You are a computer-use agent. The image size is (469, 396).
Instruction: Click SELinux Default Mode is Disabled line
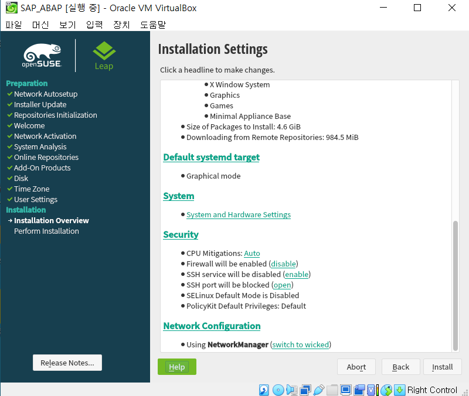click(x=243, y=295)
